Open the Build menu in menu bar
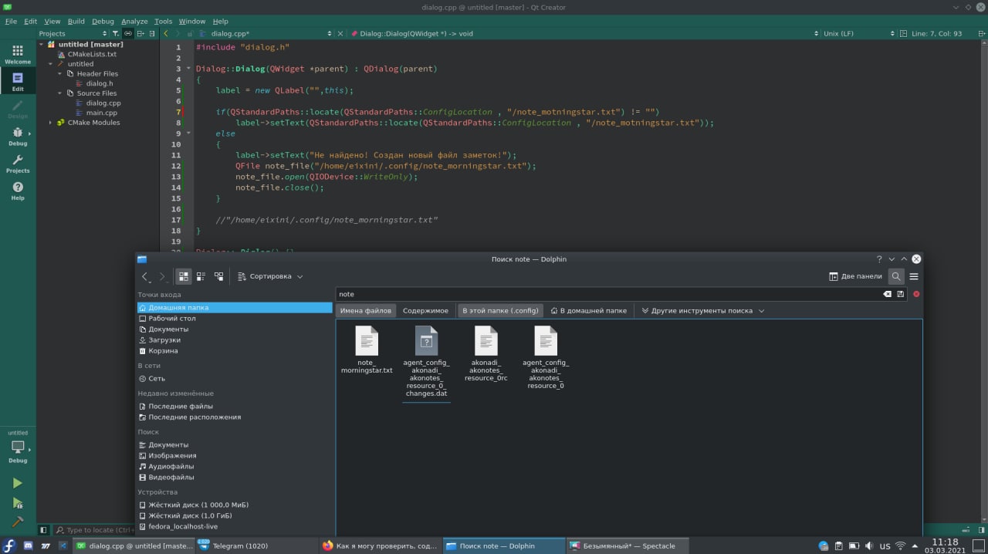 point(76,22)
